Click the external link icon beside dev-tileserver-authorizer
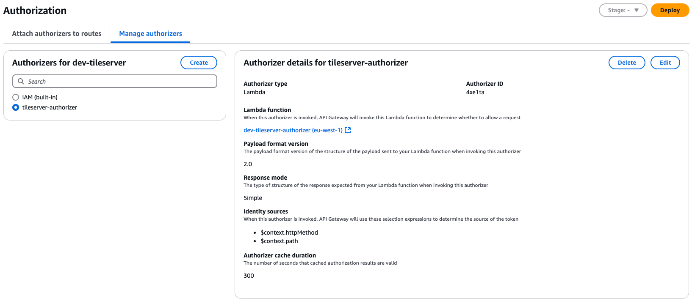 coord(348,130)
